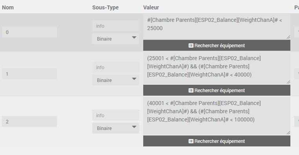Click Rechercher équipement under the 100000 formula
The height and width of the screenshot is (155, 299).
pos(217,141)
